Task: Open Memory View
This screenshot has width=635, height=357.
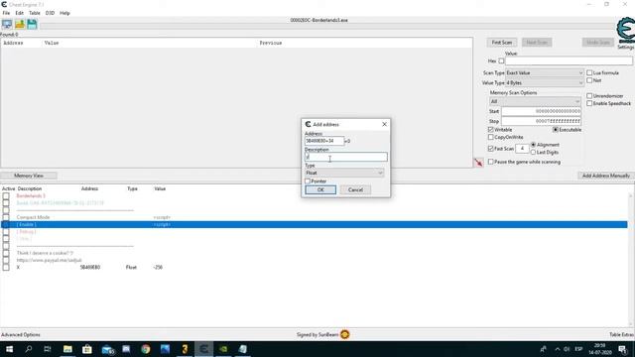Action: 29,176
